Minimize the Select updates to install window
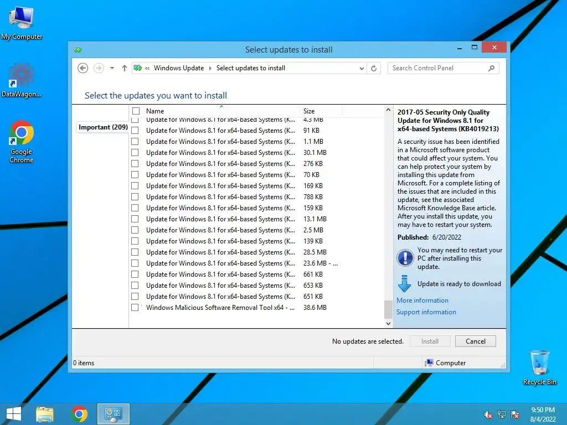 tap(459, 48)
